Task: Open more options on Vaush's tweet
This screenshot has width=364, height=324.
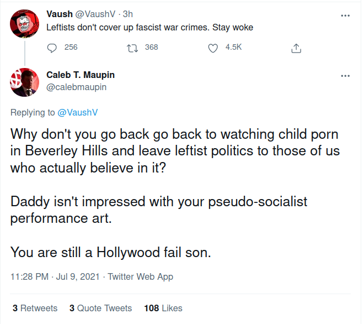Action: tap(346, 15)
